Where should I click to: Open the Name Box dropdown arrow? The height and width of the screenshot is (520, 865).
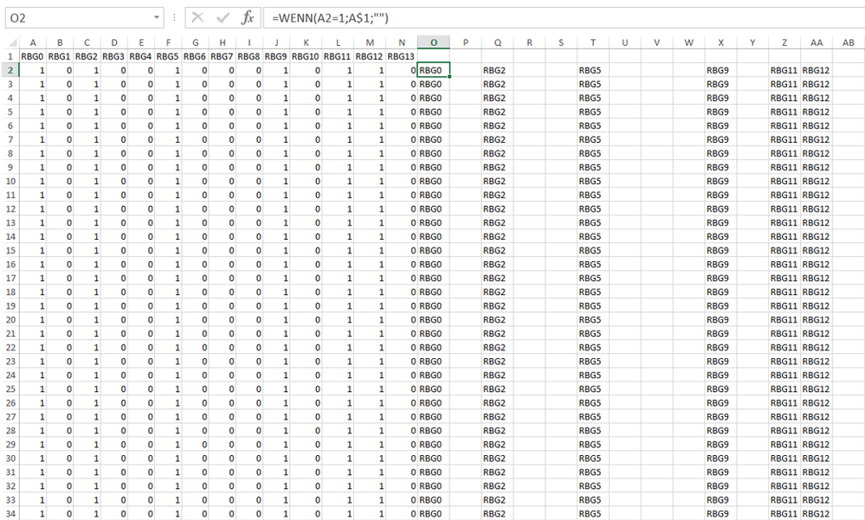pos(158,17)
